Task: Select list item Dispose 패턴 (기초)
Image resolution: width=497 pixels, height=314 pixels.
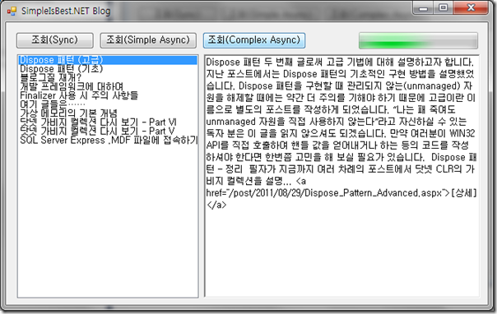Action: point(108,69)
